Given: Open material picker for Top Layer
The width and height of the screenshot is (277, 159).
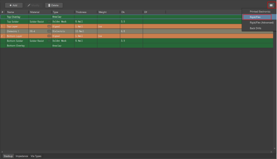Looking at the screenshot, I should (49, 26).
